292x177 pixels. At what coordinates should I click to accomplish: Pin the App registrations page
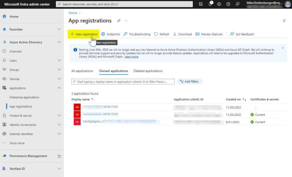(119, 21)
